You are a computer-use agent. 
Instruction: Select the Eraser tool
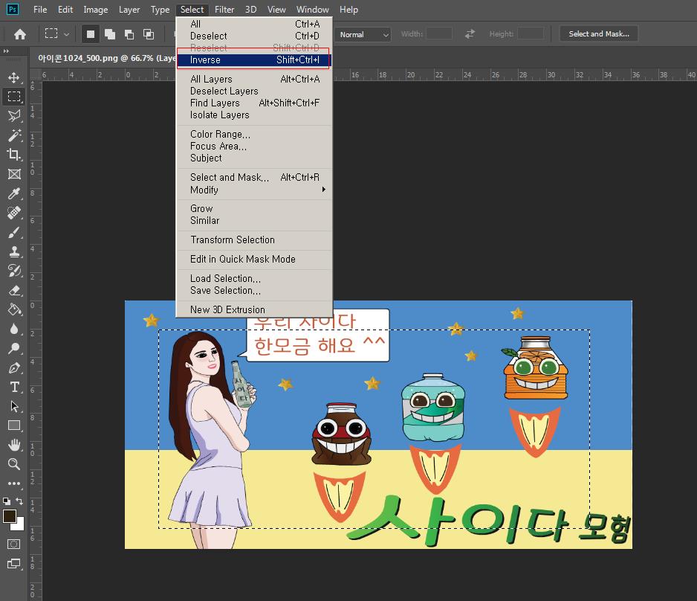pyautogui.click(x=14, y=291)
